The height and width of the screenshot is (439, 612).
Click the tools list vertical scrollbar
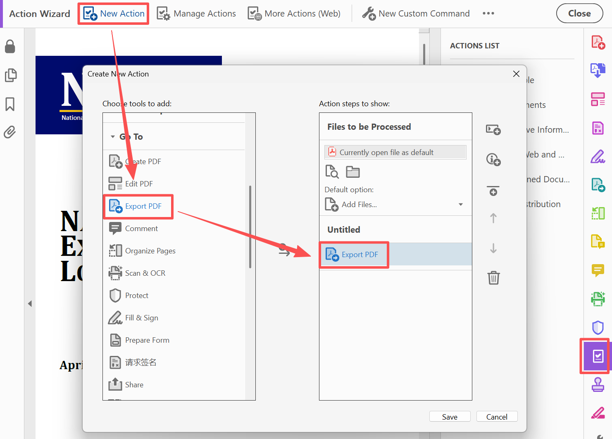tap(250, 227)
